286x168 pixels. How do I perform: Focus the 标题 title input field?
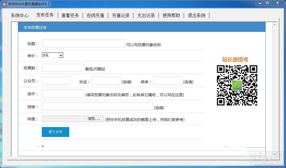[x=84, y=43]
